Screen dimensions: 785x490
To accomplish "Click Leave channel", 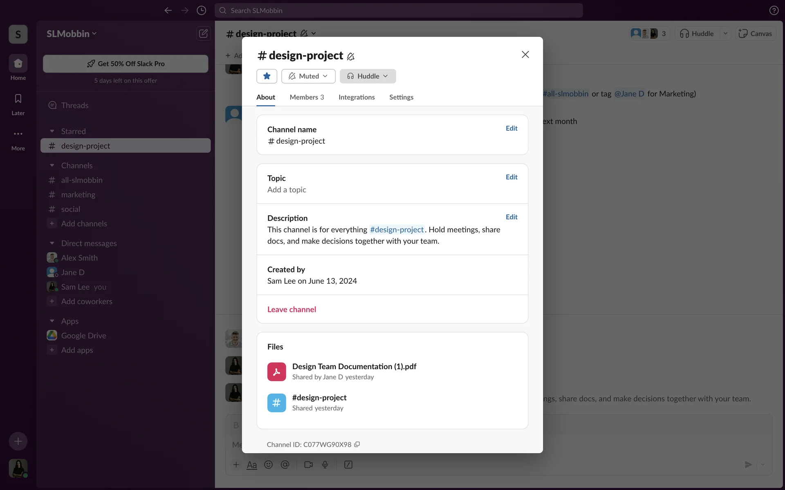I will coord(292,310).
